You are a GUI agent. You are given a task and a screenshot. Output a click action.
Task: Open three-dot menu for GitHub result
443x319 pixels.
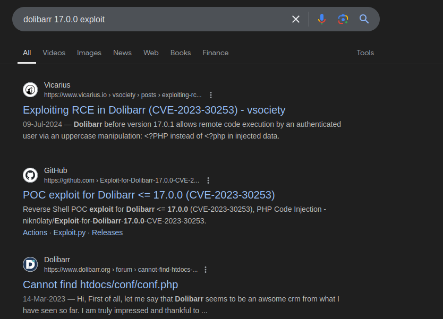point(208,180)
